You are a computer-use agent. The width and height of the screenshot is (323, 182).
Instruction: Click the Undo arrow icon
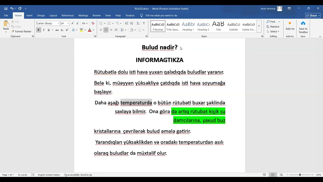click(x=12, y=9)
